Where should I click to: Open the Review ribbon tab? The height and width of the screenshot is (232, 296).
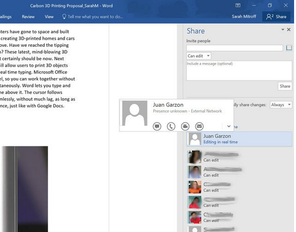28,16
